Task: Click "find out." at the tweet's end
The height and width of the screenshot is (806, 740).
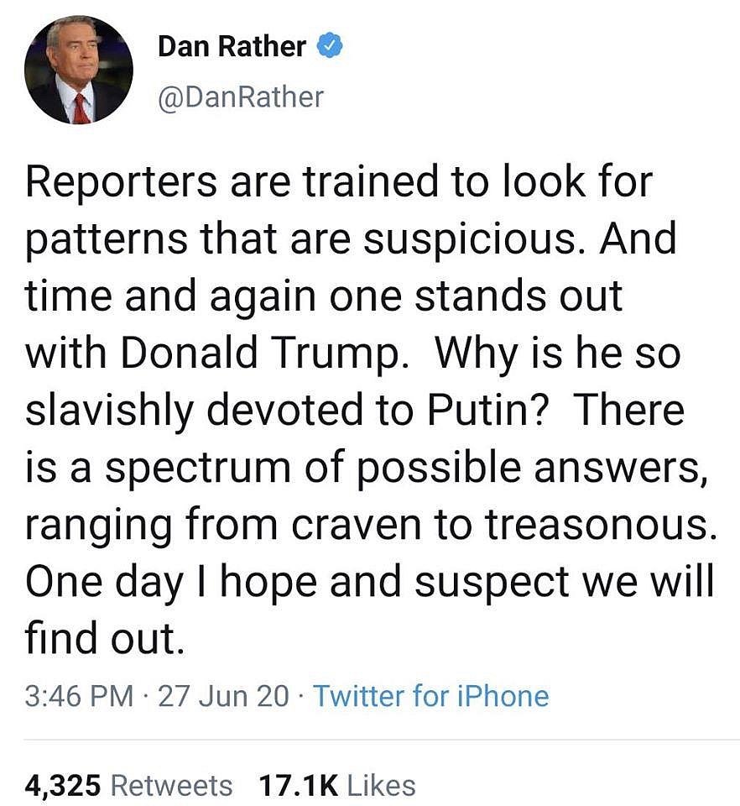Action: click(104, 640)
